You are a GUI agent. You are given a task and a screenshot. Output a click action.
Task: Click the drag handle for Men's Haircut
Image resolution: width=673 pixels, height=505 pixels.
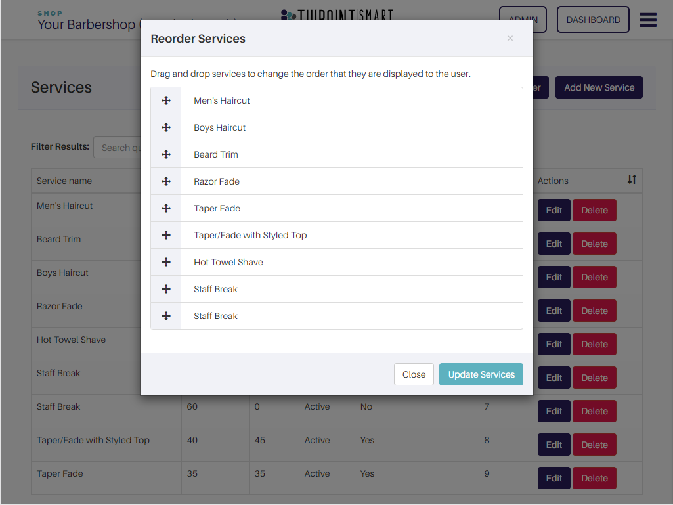click(166, 100)
